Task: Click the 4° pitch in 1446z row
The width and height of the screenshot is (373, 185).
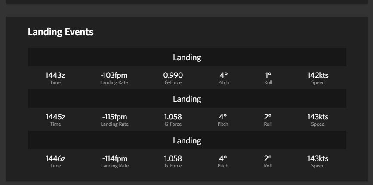Action: pos(223,158)
